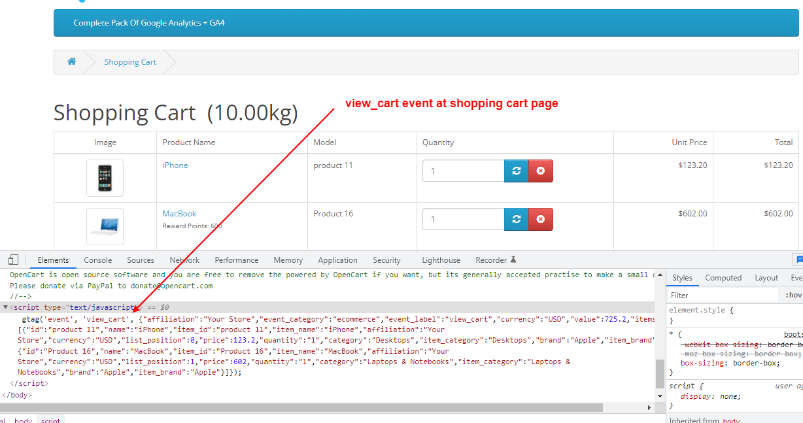Open the DevTools console messages icon
Image resolution: width=803 pixels, height=423 pixels.
(x=798, y=260)
